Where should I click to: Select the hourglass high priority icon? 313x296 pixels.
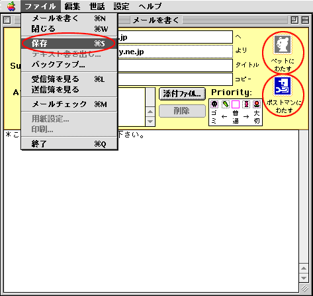[x=246, y=104]
